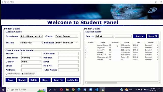Image resolution: width=163 pixels, height=92 pixels.
Task: Open the weather widget showing 18°C
Action: tap(129, 90)
